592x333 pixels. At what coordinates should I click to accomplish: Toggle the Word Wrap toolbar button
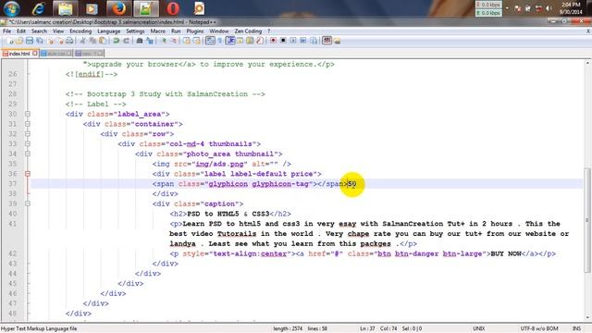point(210,41)
